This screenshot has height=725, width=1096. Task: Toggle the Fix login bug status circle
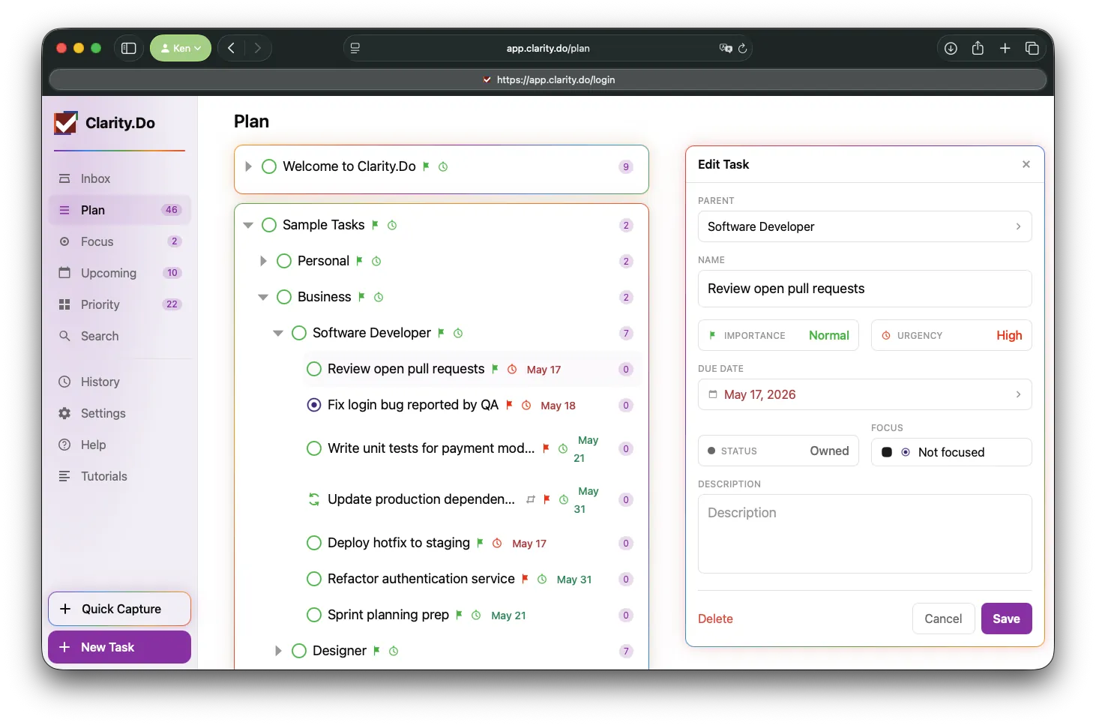tap(314, 405)
